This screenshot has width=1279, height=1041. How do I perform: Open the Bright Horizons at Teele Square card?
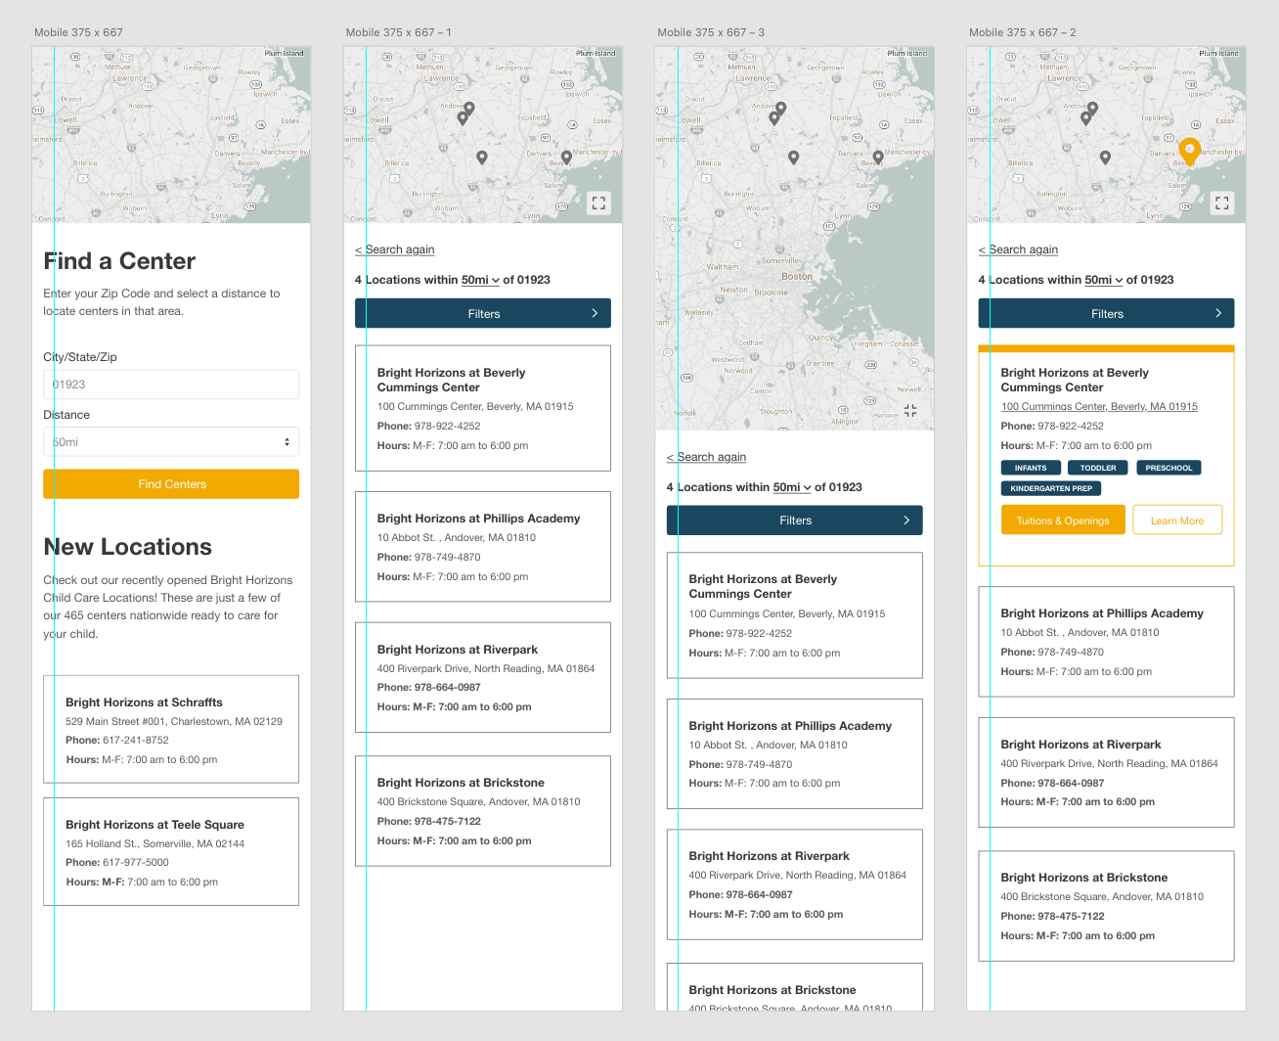[x=171, y=851]
